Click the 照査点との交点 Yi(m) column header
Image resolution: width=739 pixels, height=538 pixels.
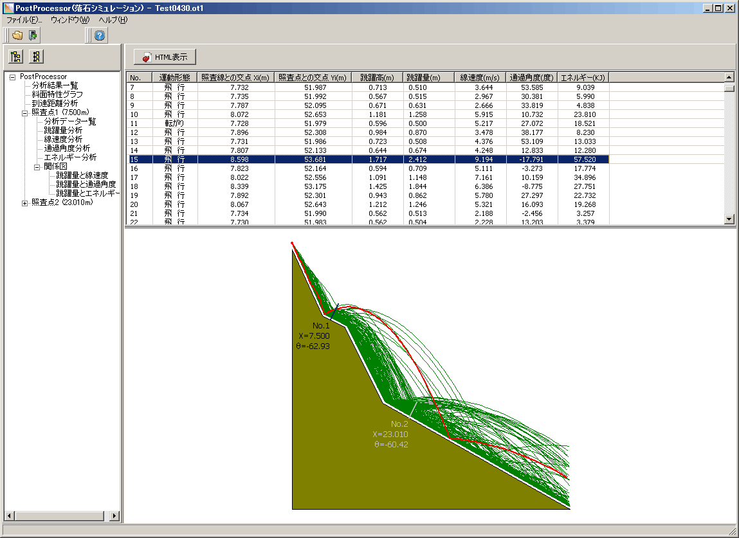click(313, 78)
